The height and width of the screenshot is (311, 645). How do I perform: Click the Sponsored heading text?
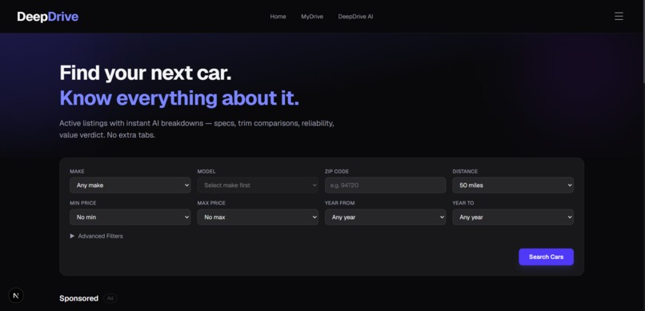tap(78, 298)
